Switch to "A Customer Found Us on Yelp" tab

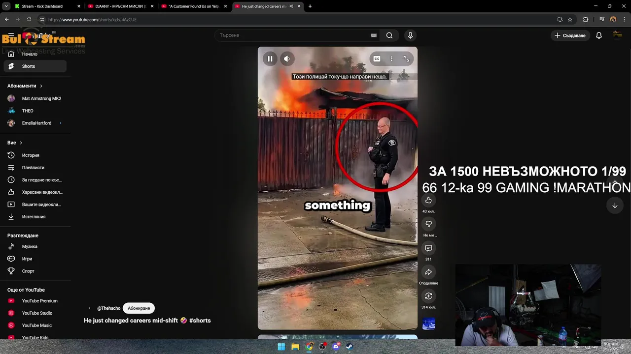coord(194,6)
